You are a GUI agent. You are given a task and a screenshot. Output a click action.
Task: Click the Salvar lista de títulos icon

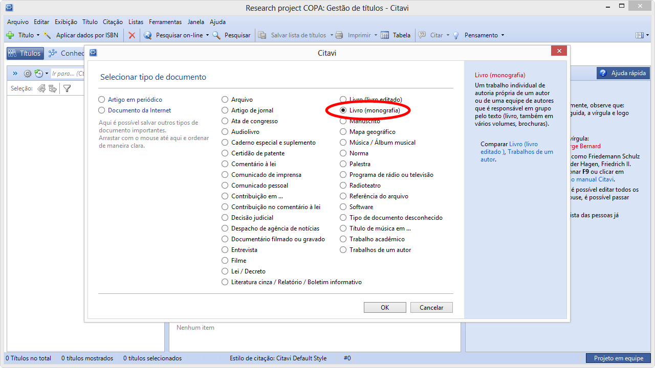coord(263,35)
